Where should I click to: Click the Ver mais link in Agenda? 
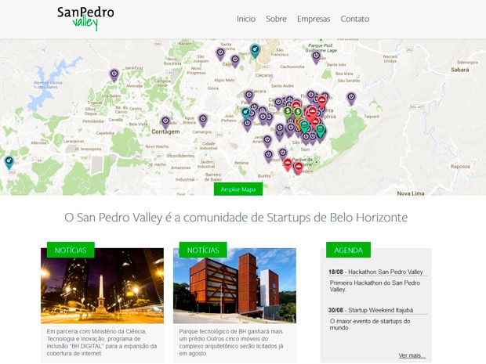412,355
